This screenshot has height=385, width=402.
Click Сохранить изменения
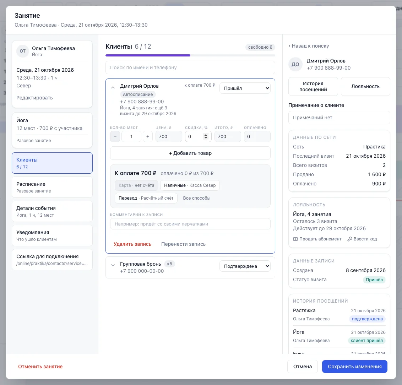coord(354,367)
